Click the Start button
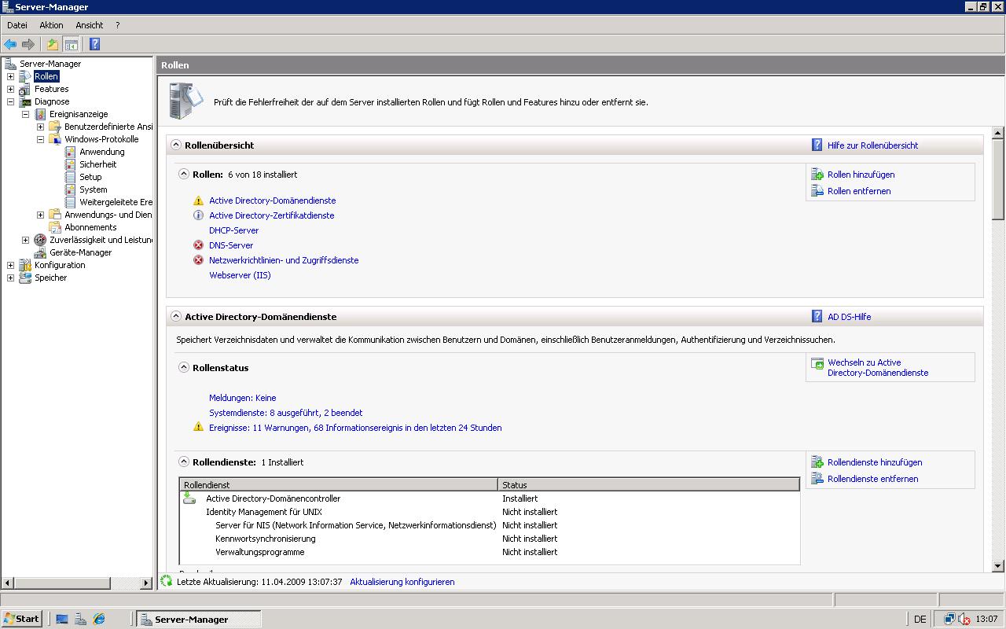The height and width of the screenshot is (629, 1006). pos(21,619)
